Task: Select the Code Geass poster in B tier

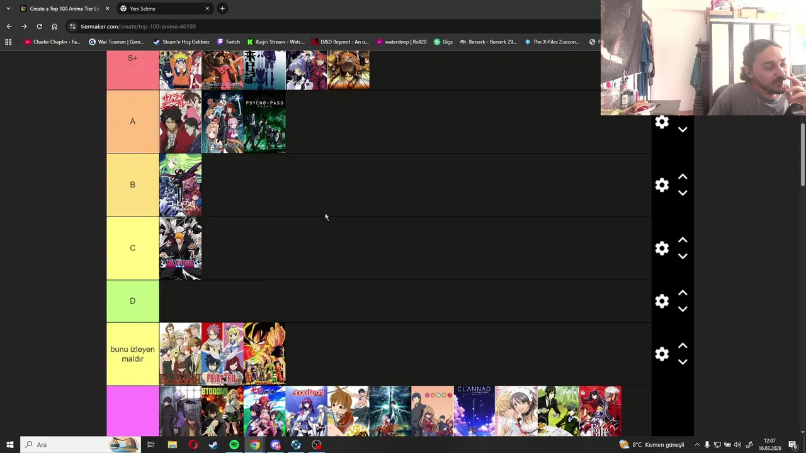Action: coord(180,185)
